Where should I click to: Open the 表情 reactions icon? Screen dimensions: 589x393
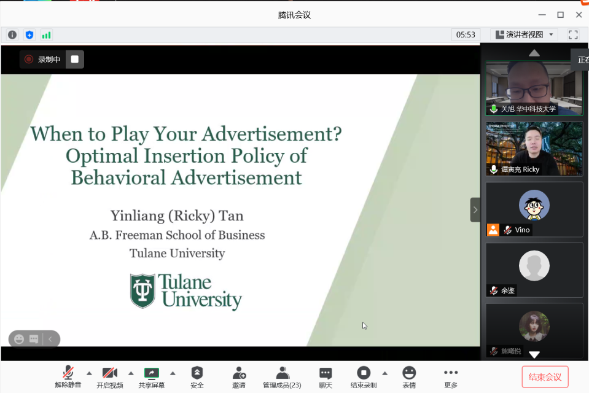[409, 377]
